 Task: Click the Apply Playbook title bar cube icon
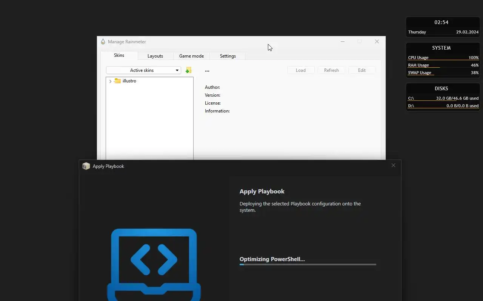pyautogui.click(x=86, y=166)
